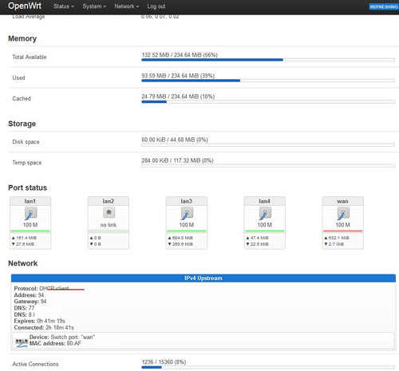399x371 pixels.
Task: Click '93.59 MiB / 234.64 MiB (39%)' value
Action: [x=178, y=76]
